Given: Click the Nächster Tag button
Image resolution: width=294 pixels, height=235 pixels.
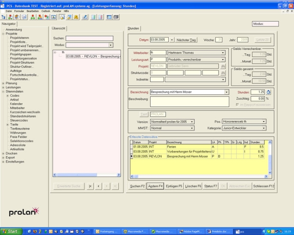Looking at the screenshot, I should (186, 40).
